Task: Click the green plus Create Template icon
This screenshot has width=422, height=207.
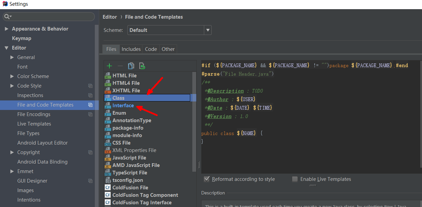Action: pyautogui.click(x=109, y=66)
